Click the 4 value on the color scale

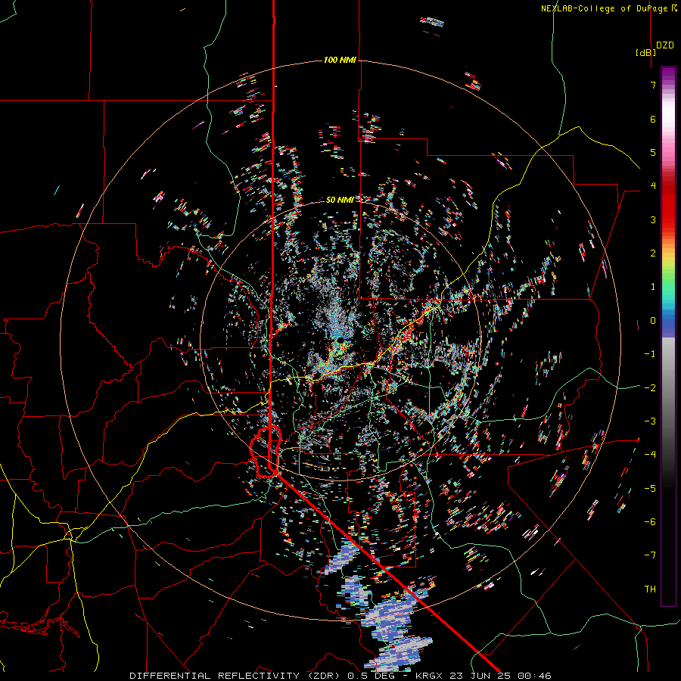coord(653,186)
